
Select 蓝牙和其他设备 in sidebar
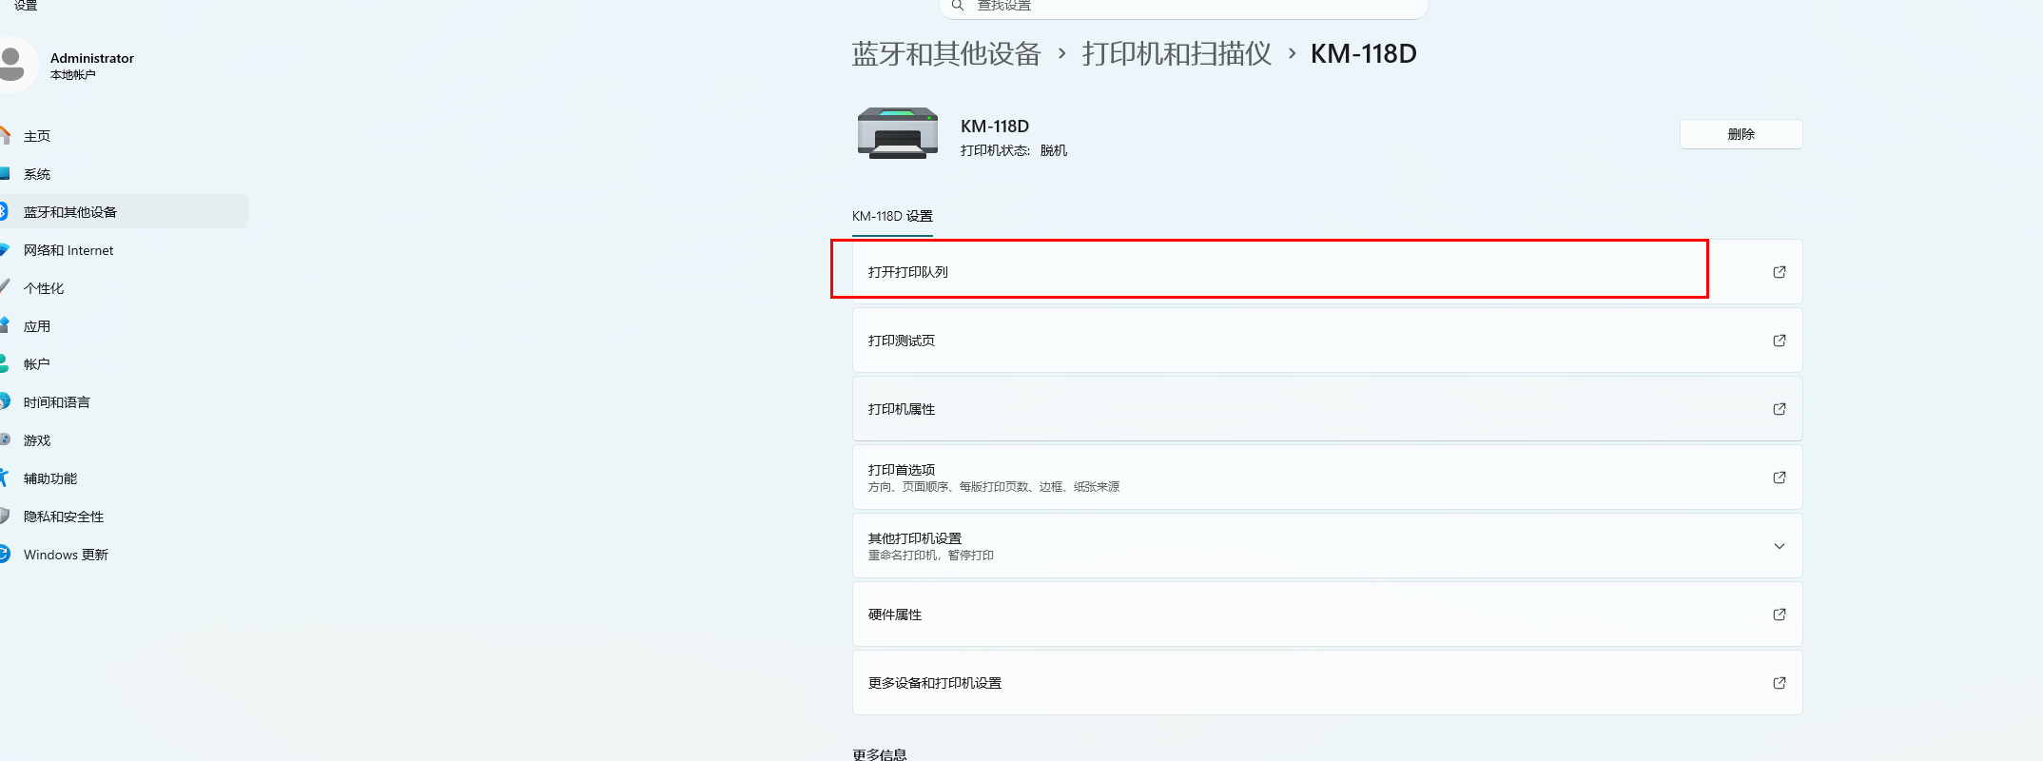tap(124, 212)
